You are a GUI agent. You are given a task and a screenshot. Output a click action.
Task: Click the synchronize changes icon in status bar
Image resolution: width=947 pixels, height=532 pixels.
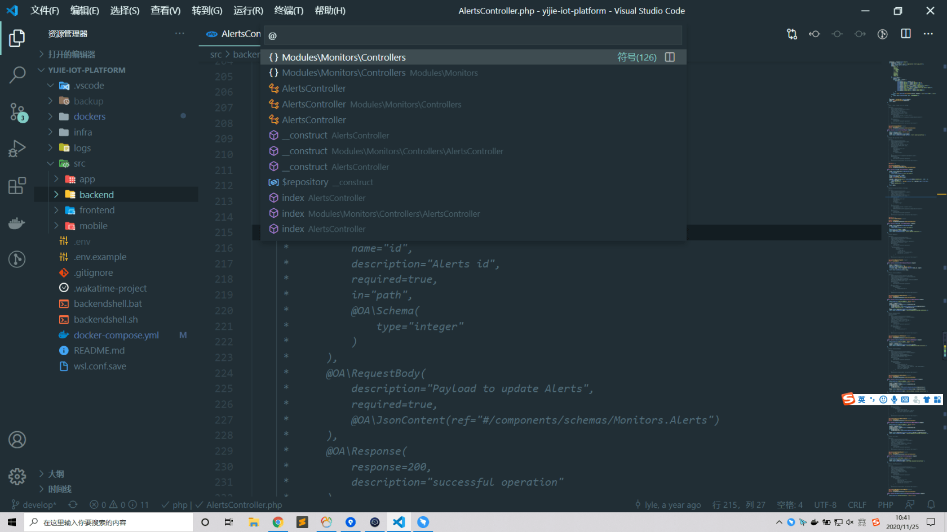coord(73,504)
